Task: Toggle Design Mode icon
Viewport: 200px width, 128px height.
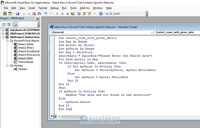Action: coord(73,13)
